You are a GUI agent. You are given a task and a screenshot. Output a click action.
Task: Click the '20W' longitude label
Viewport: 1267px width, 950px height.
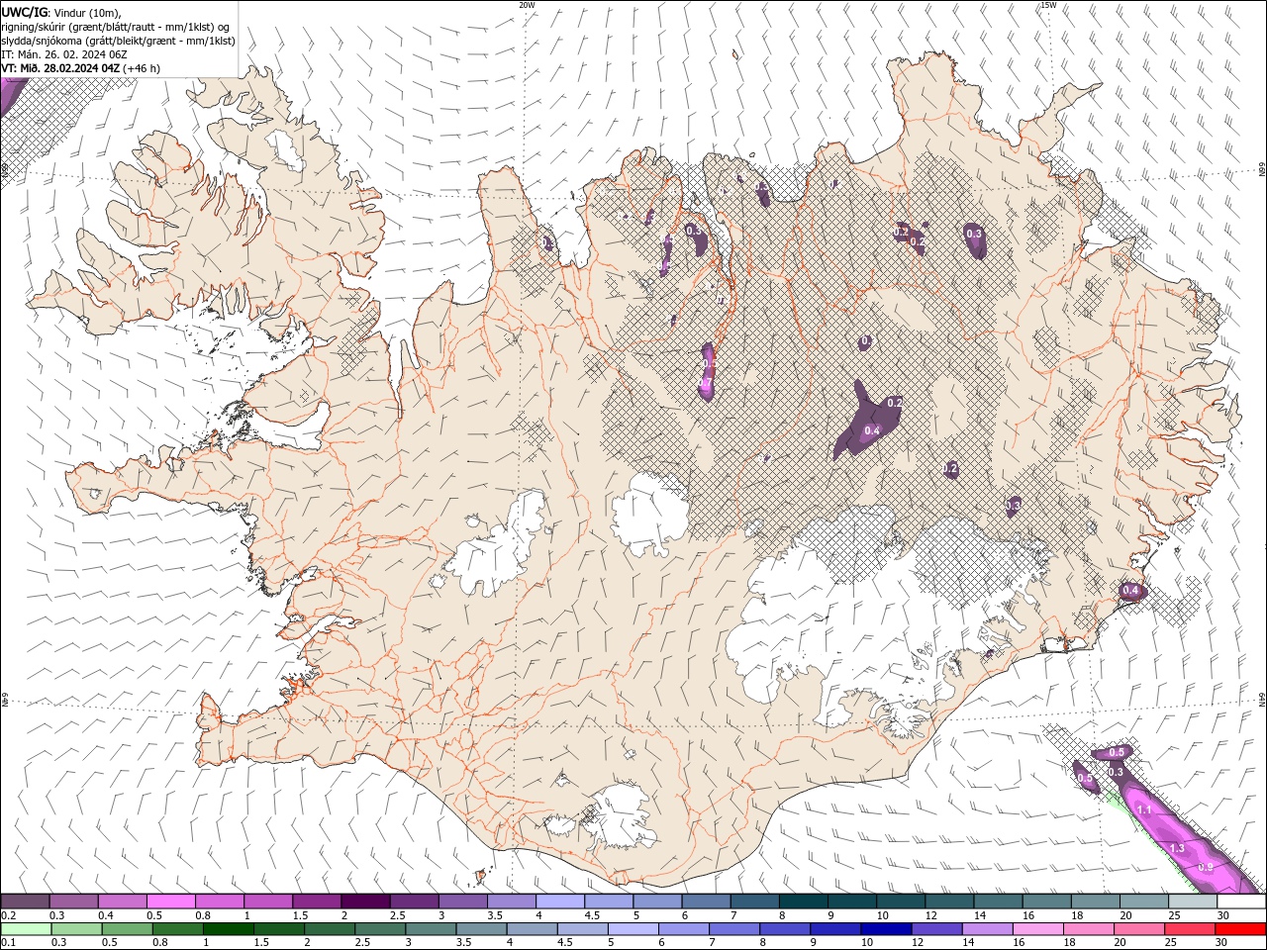click(x=527, y=5)
